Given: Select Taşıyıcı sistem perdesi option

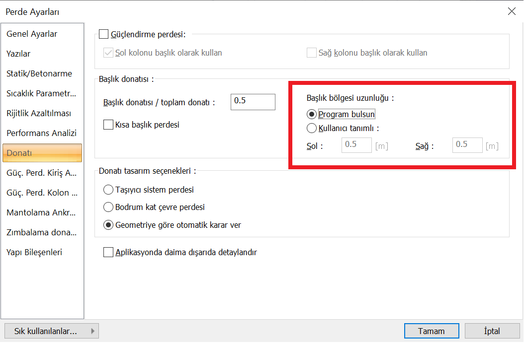Looking at the screenshot, I should [108, 190].
